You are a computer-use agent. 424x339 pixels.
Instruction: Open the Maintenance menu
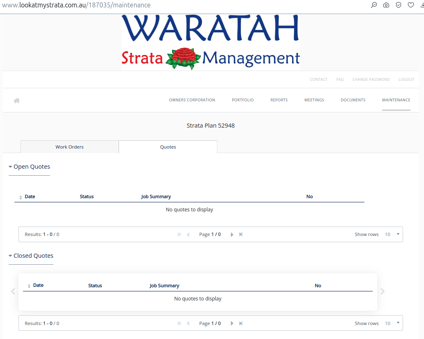pos(396,100)
